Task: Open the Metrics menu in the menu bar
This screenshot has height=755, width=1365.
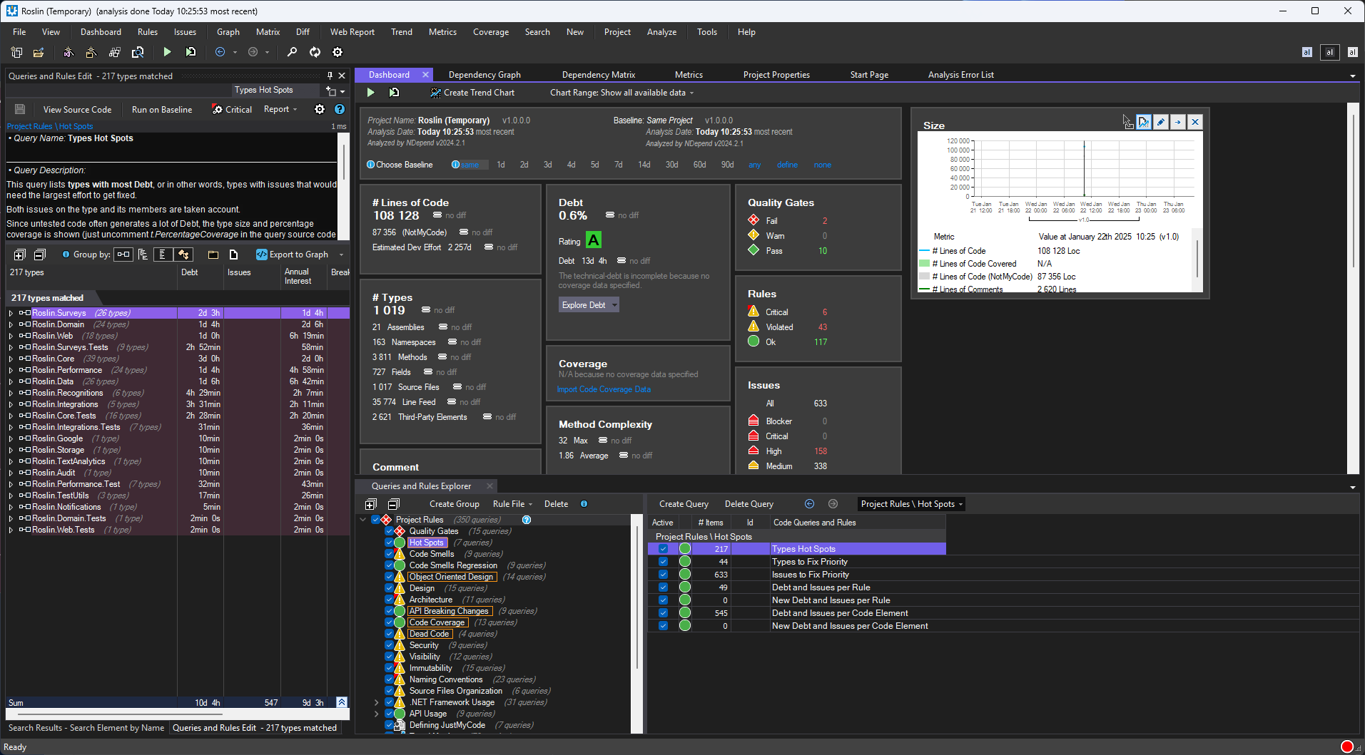Action: (442, 32)
